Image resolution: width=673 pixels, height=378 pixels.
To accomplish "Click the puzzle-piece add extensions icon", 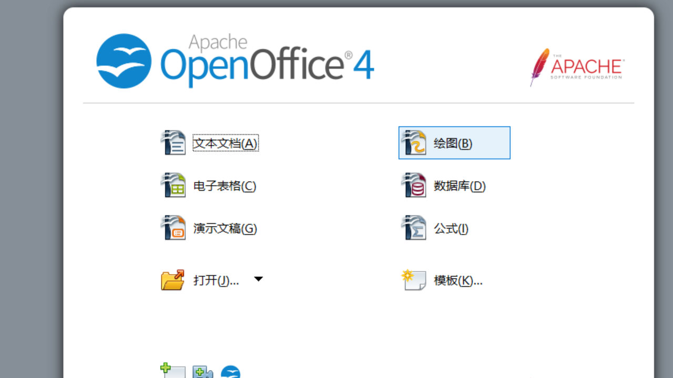I will click(x=202, y=372).
